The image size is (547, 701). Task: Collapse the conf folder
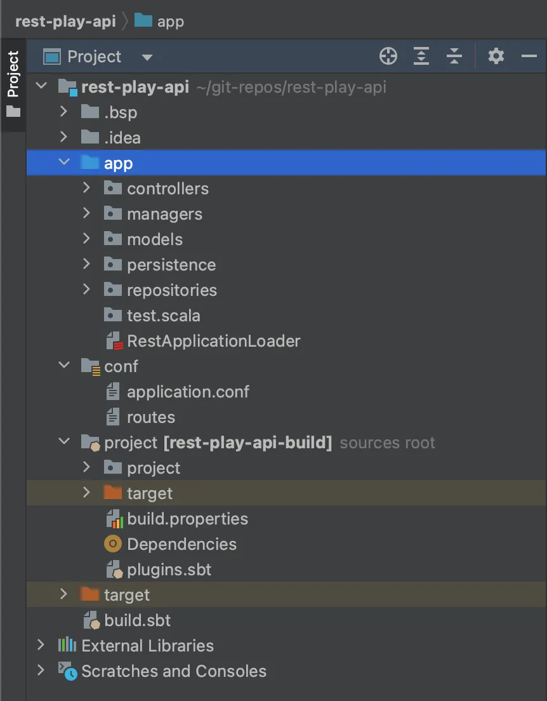coord(63,366)
